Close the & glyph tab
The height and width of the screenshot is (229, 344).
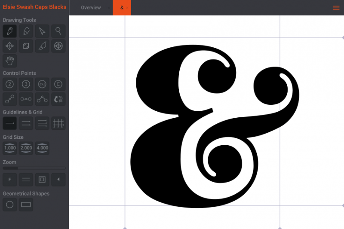click(x=127, y=8)
